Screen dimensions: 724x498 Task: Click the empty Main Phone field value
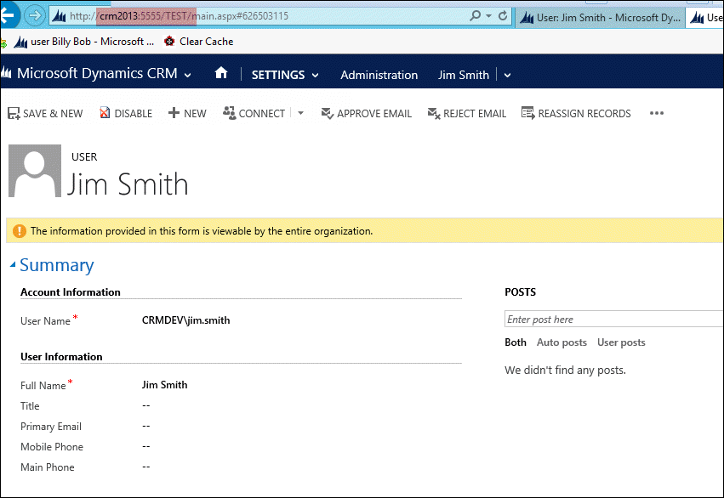(146, 467)
